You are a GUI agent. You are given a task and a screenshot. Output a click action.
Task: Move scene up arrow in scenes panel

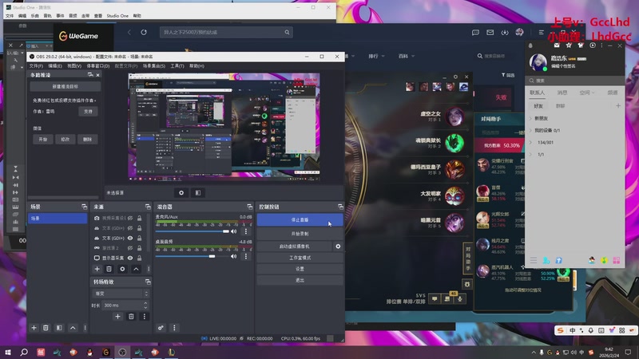(x=73, y=328)
